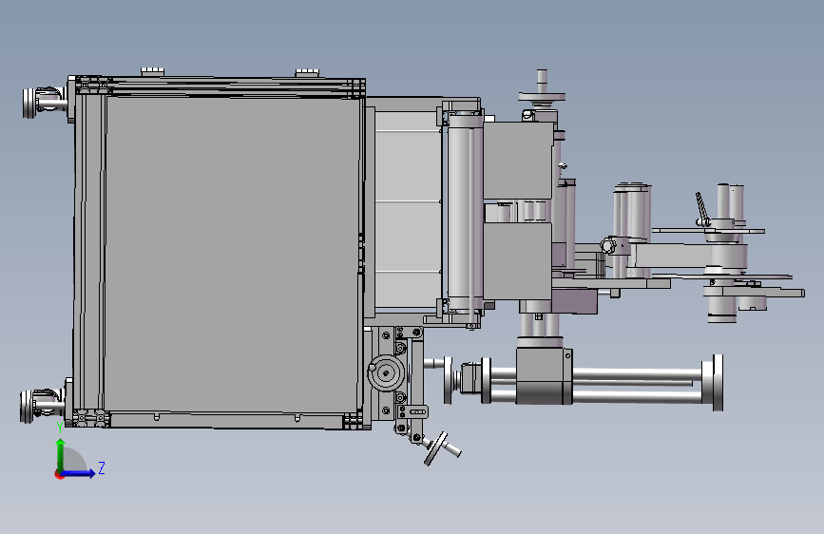The image size is (824, 534).
Task: Click the 'Y' axis label text
Action: pyautogui.click(x=61, y=428)
